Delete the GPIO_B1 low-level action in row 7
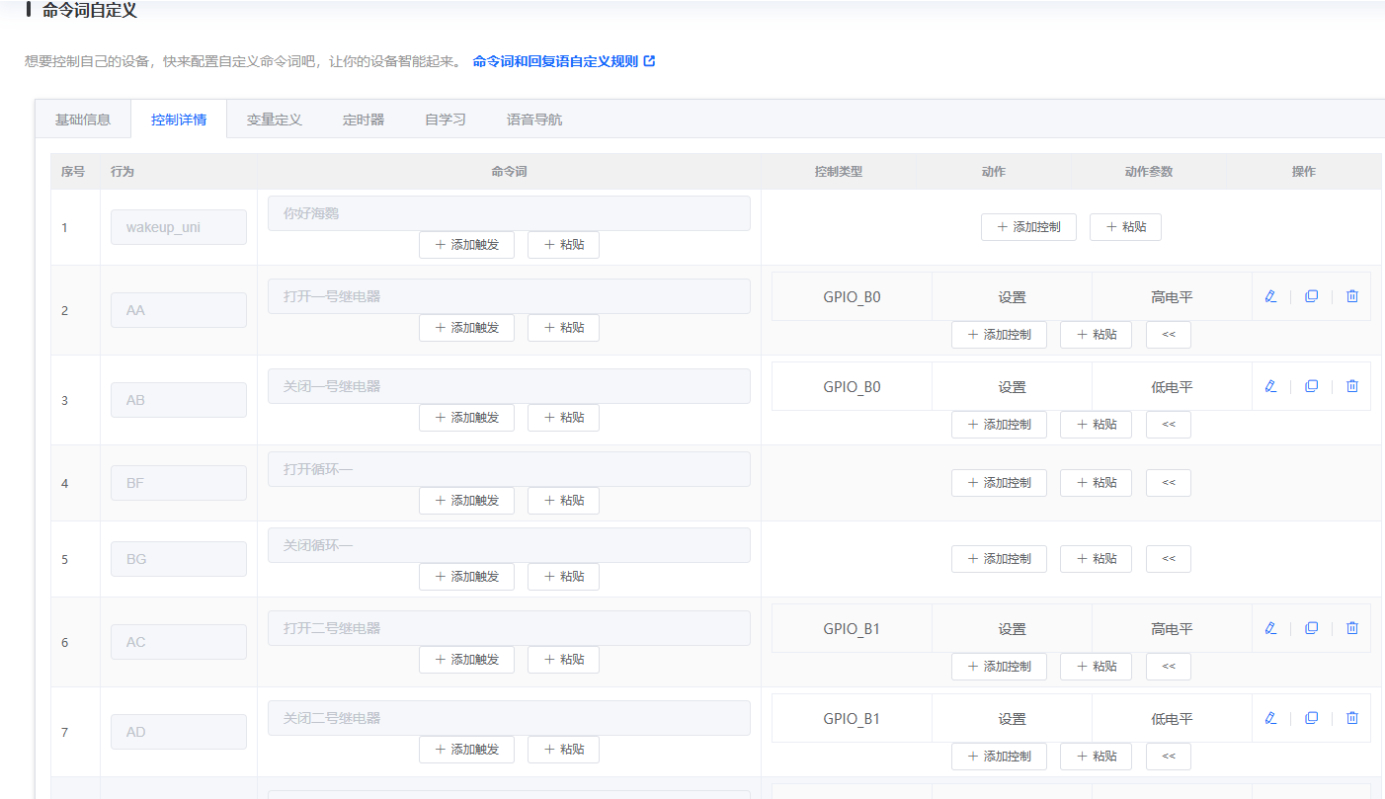Viewport: 1385px width, 799px height. point(1351,717)
